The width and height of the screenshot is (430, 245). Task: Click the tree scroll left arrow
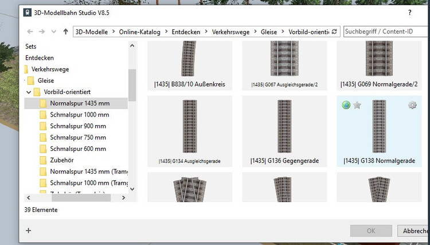pos(29,197)
